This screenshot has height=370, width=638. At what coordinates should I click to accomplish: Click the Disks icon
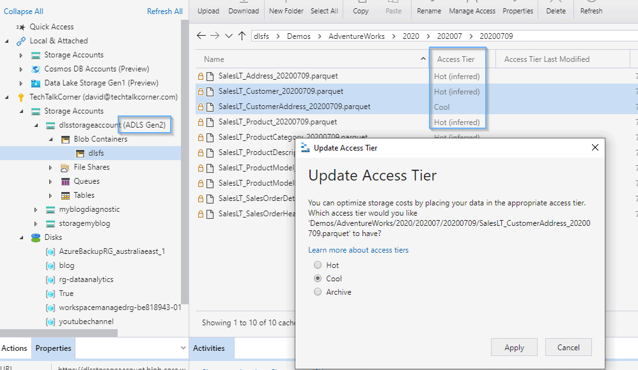[36, 237]
